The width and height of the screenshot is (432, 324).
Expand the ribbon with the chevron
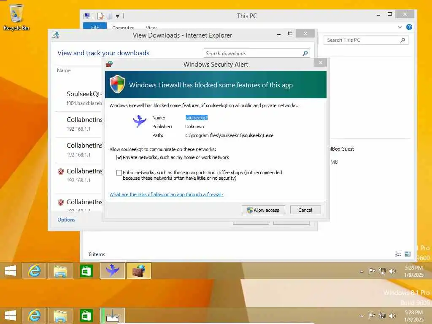tap(400, 27)
